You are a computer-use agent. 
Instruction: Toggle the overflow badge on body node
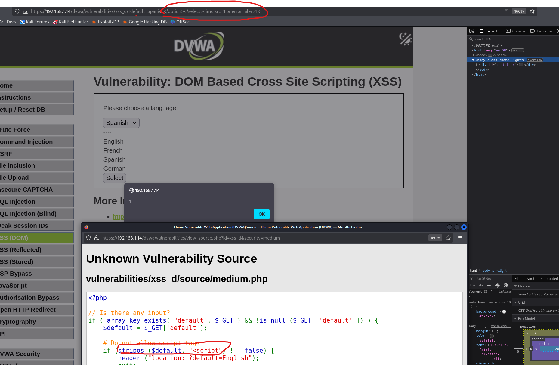535,60
